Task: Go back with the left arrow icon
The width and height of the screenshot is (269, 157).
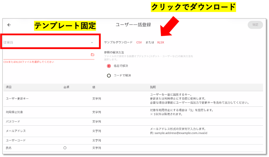Action: point(9,25)
